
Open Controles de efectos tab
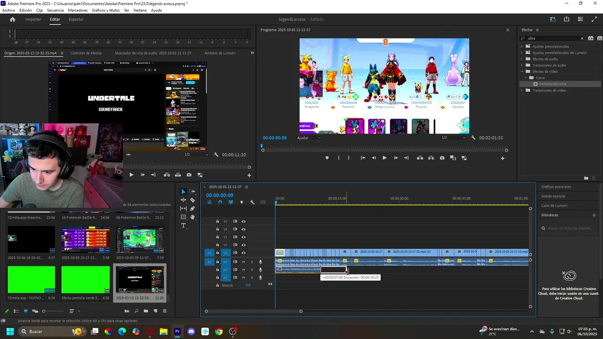click(x=86, y=53)
